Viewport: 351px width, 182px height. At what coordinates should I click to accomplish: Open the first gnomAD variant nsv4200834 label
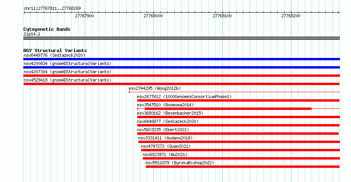click(x=67, y=63)
